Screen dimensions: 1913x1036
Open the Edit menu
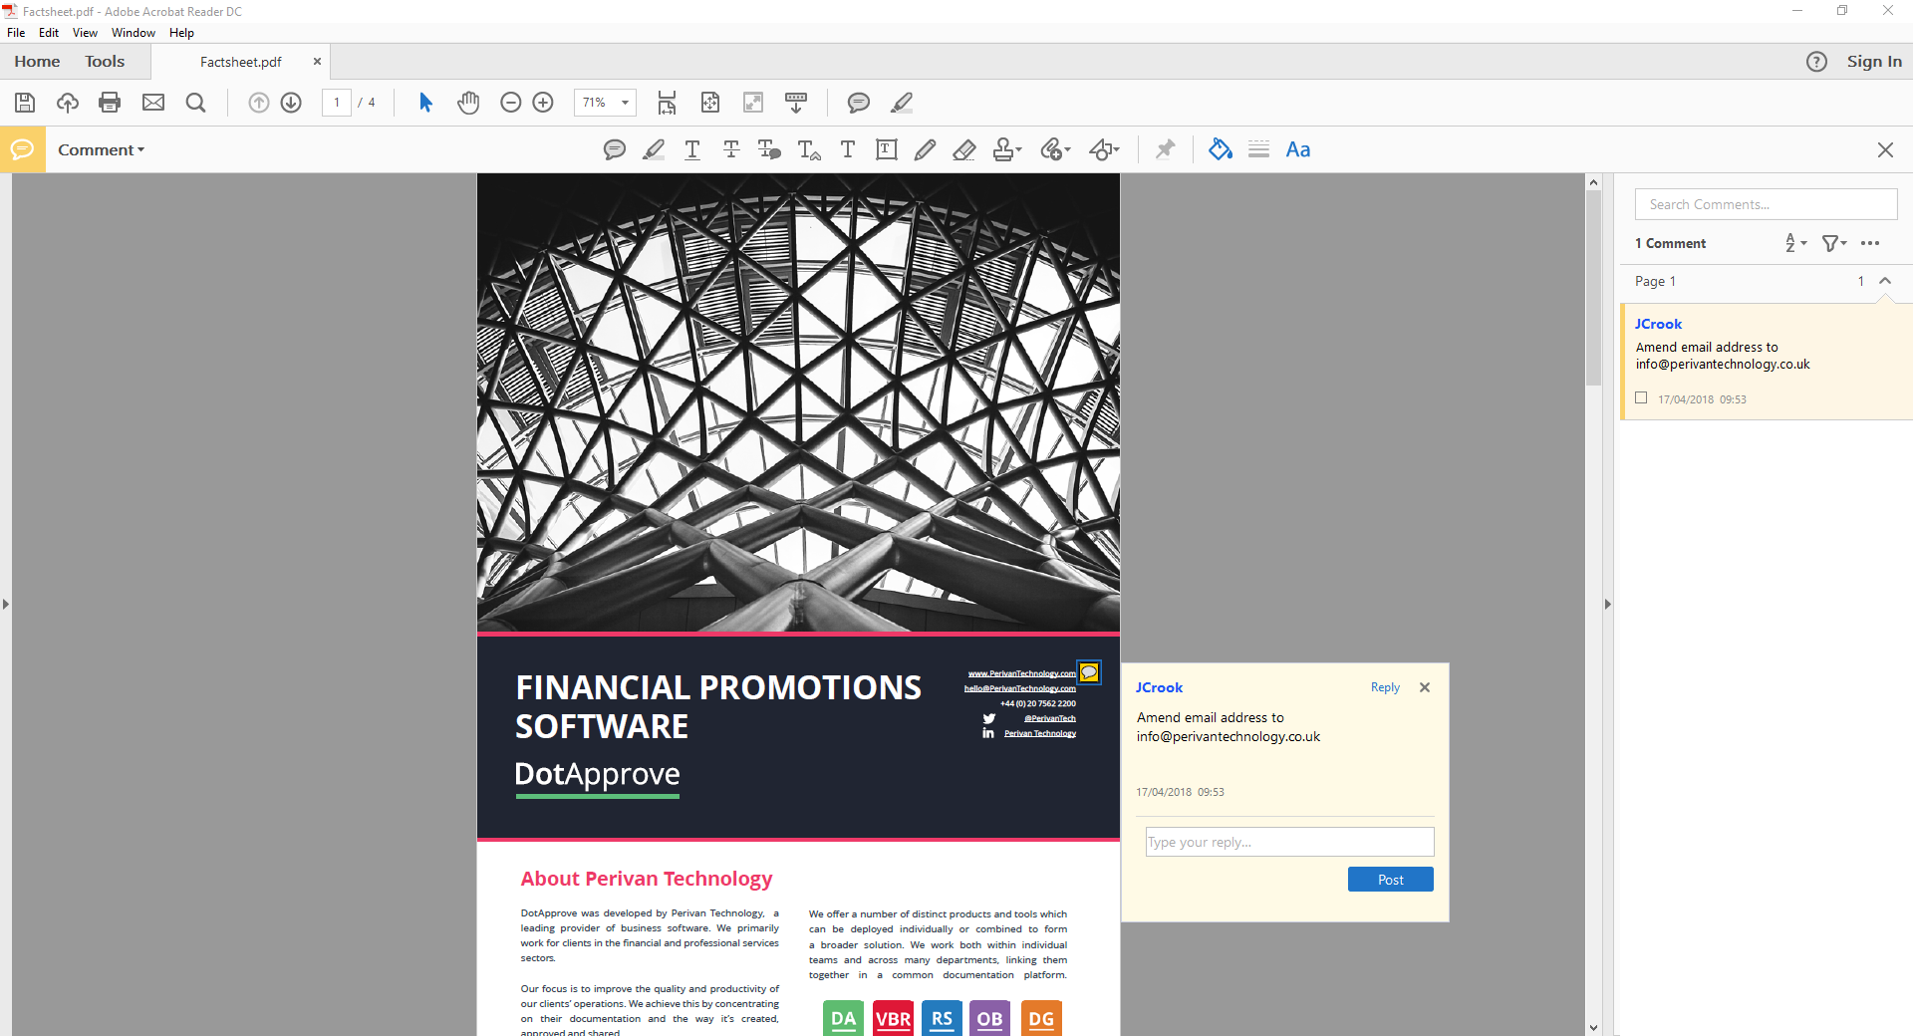click(x=49, y=33)
